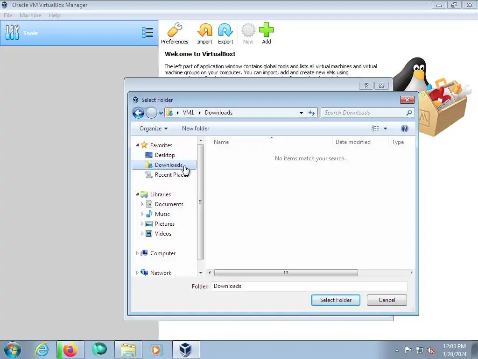
Task: Click the greyed Forward navigation arrow
Action: 151,113
